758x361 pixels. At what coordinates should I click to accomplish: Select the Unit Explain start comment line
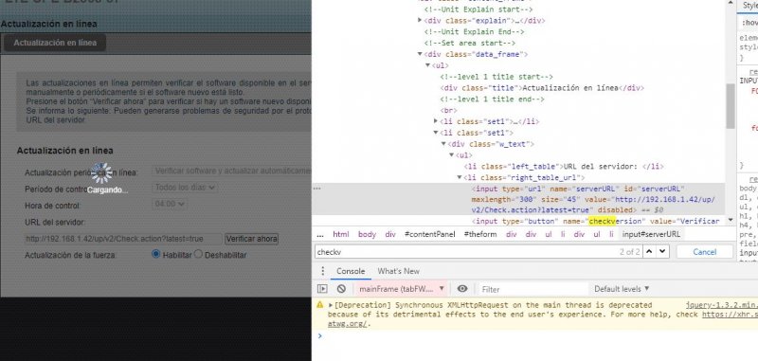coord(478,9)
